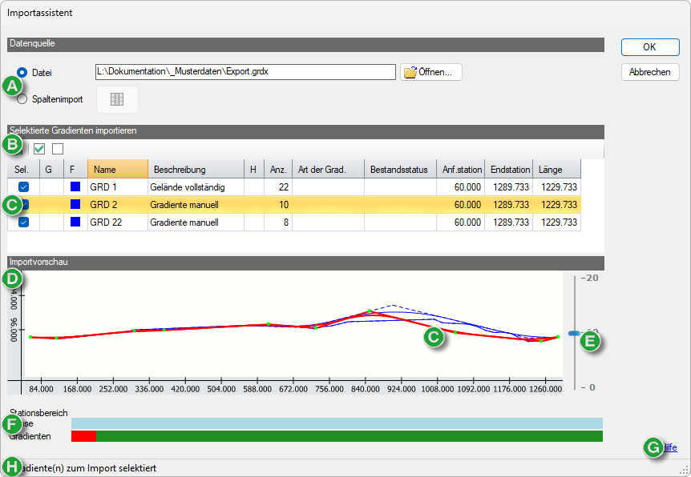Screen dimensions: 691x477
Task: Click into the file path input field
Action: (x=245, y=72)
